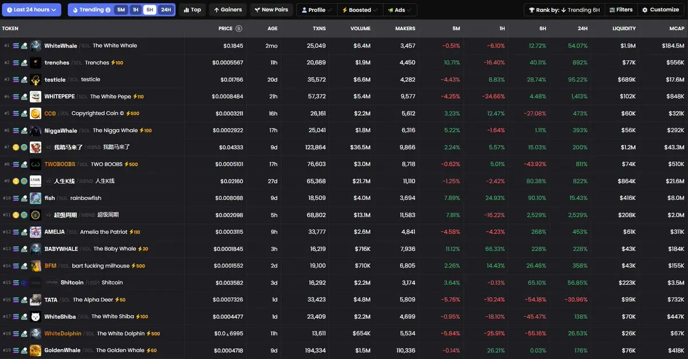Screen dimensions: 688x359
Task: Select the 24H trending timeframe
Action: coord(166,10)
